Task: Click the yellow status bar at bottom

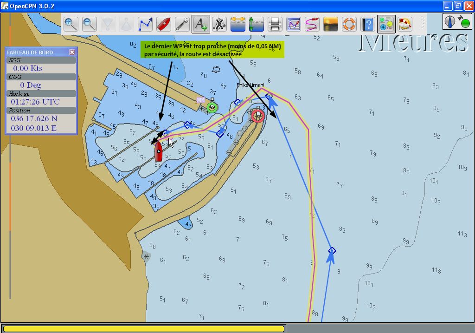Action: pyautogui.click(x=143, y=329)
